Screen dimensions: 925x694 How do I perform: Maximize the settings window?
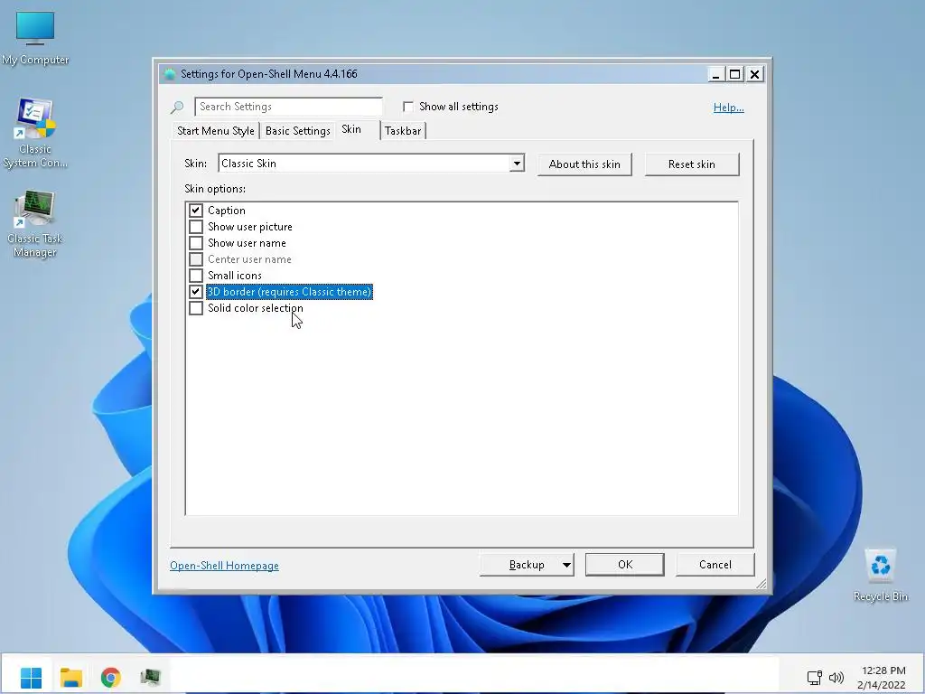coord(735,74)
